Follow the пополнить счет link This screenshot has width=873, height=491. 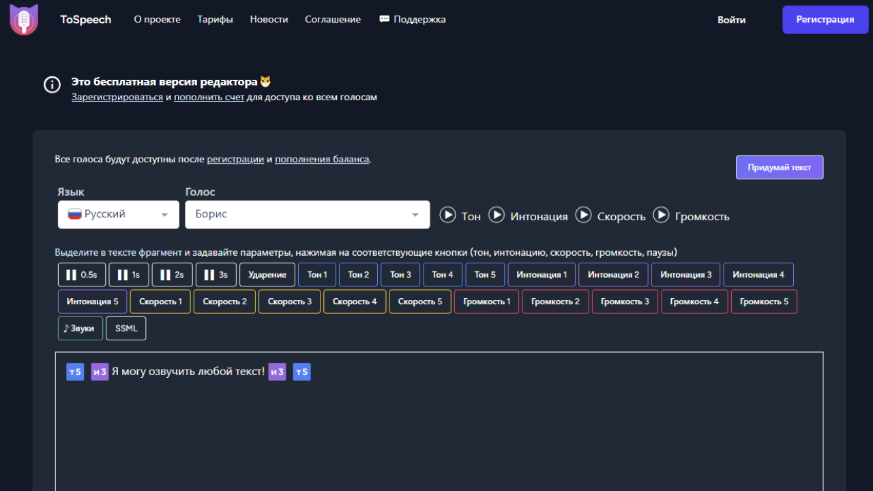[x=209, y=98]
